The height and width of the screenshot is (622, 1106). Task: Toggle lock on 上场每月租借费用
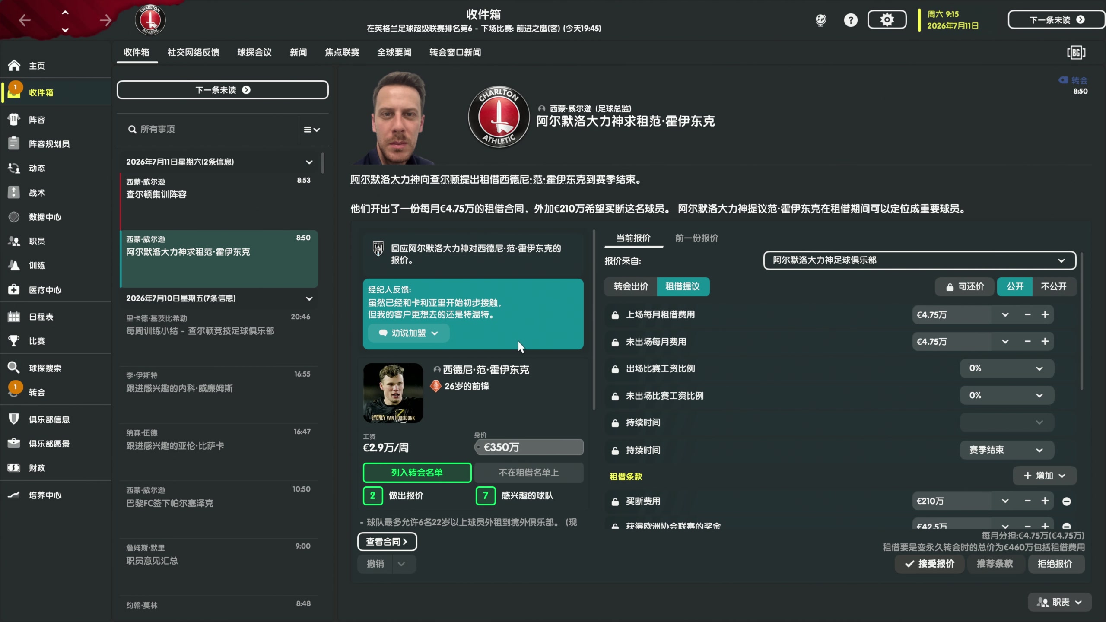point(615,315)
